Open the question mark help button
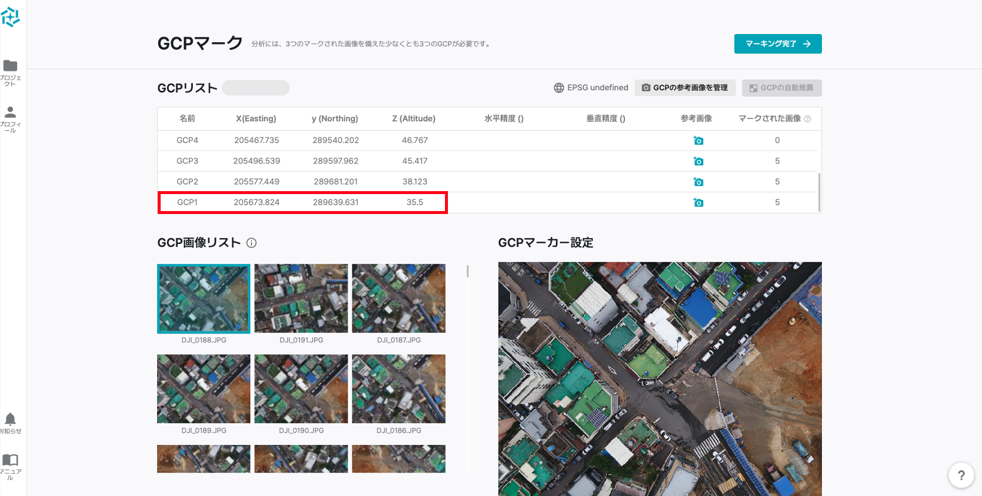Viewport: 982px width, 496px height. pyautogui.click(x=961, y=475)
